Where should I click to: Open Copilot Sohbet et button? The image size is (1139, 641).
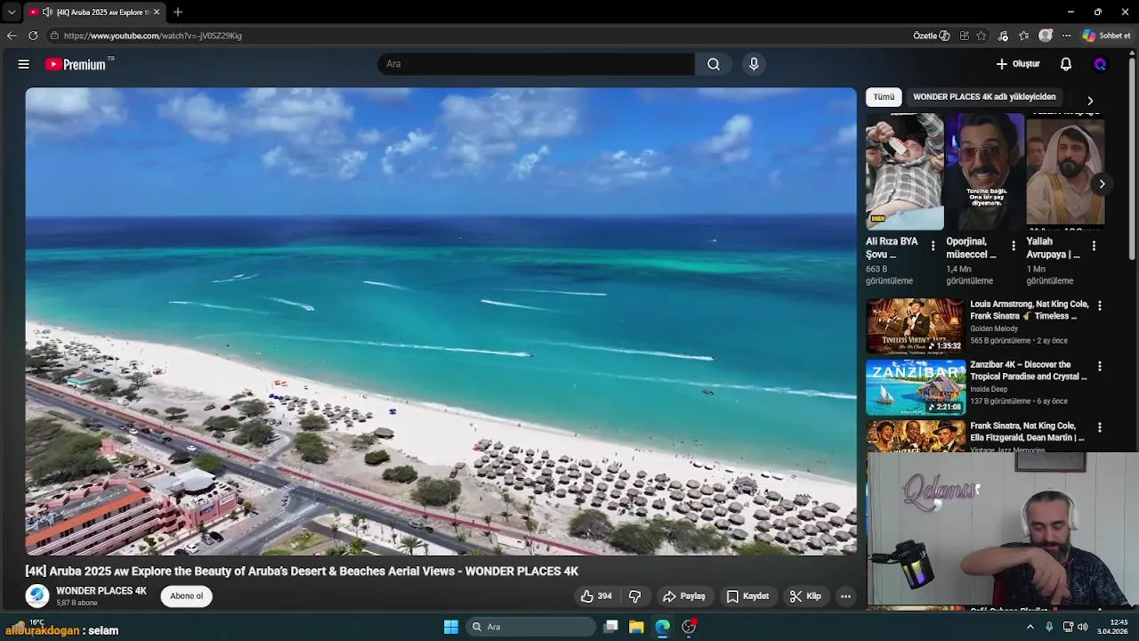(1106, 36)
